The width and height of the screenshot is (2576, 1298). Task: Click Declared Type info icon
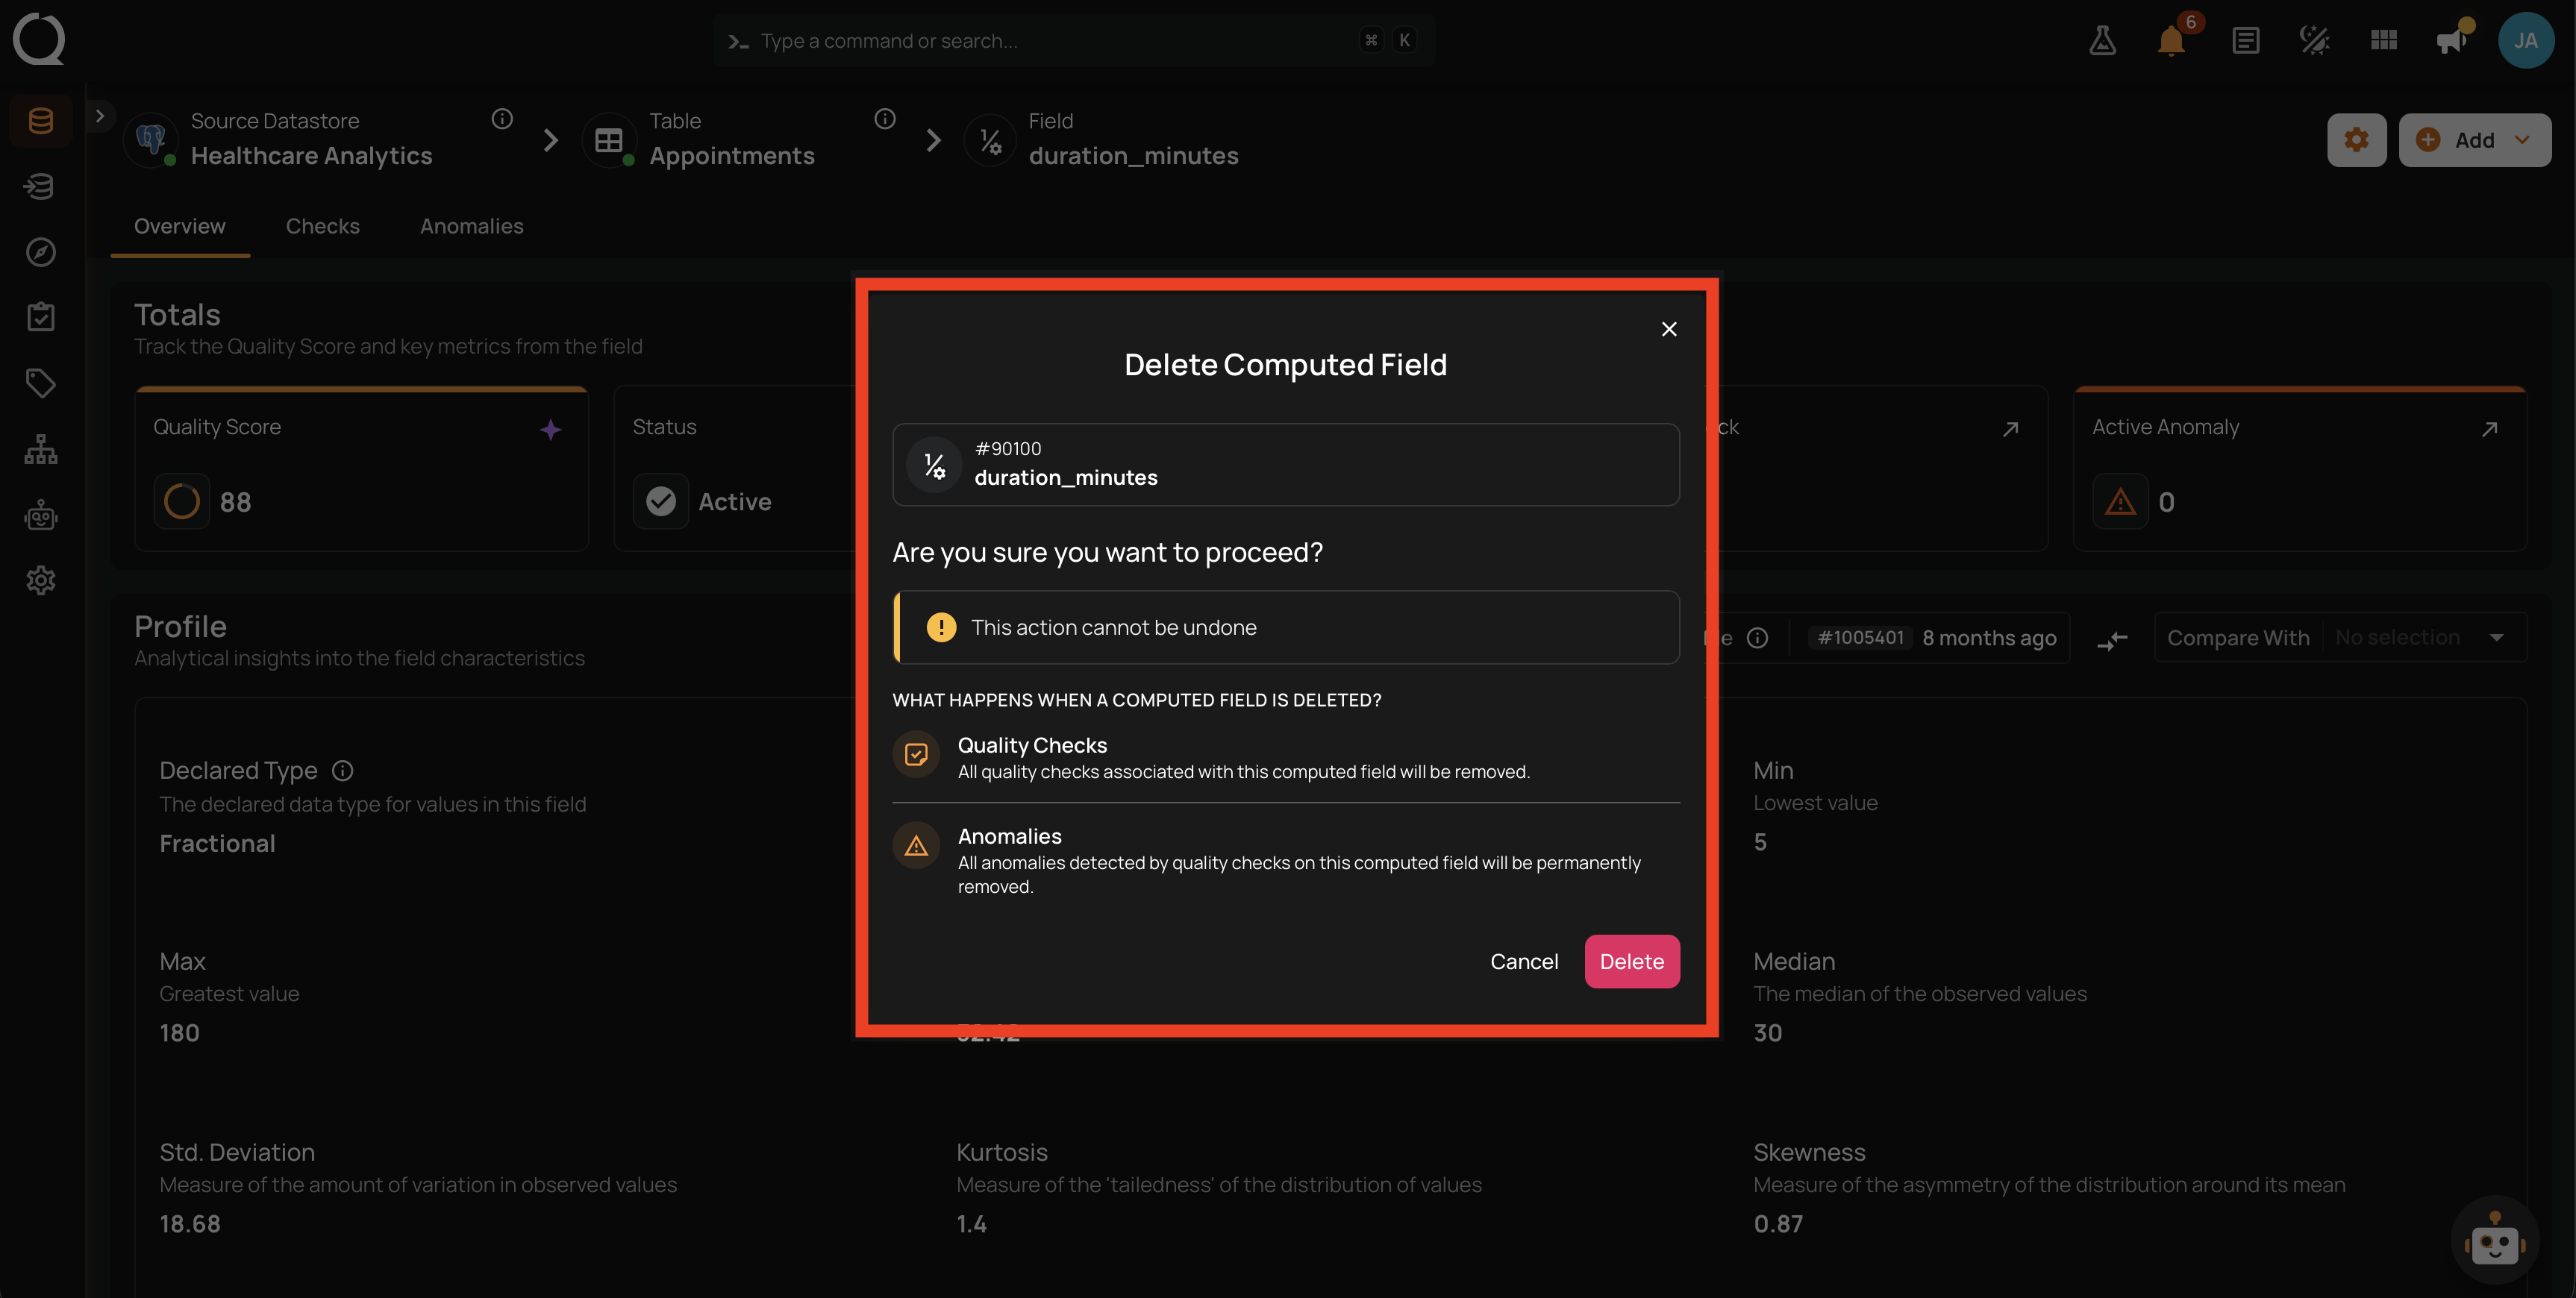[x=342, y=770]
